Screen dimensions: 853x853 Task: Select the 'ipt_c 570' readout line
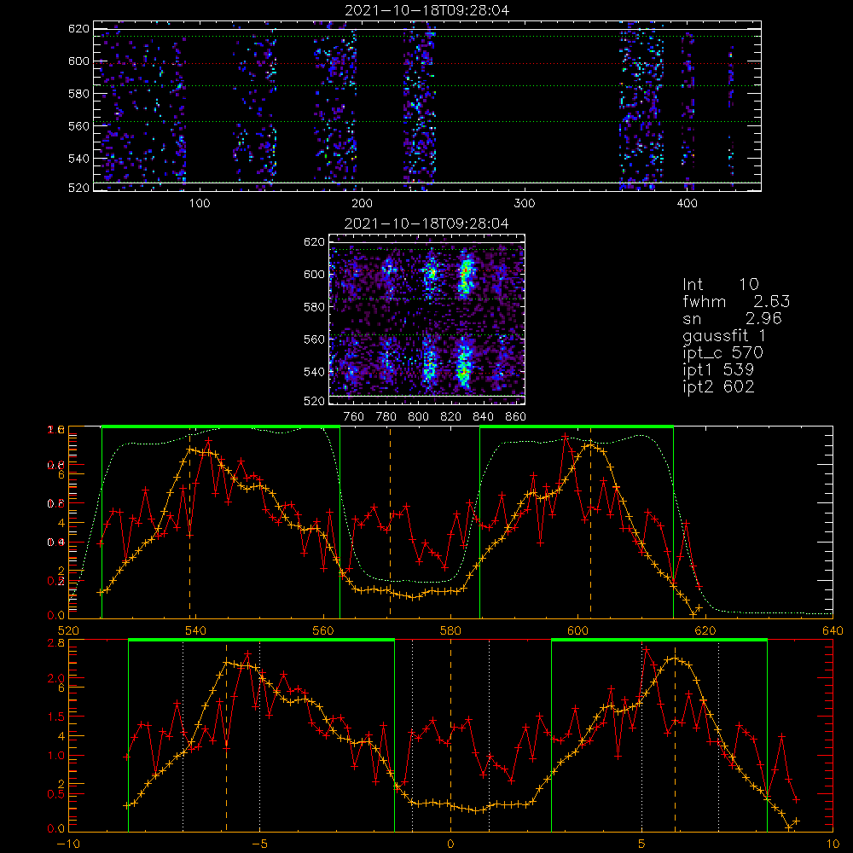click(723, 353)
